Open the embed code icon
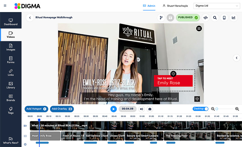242x147 pixels. (205, 18)
